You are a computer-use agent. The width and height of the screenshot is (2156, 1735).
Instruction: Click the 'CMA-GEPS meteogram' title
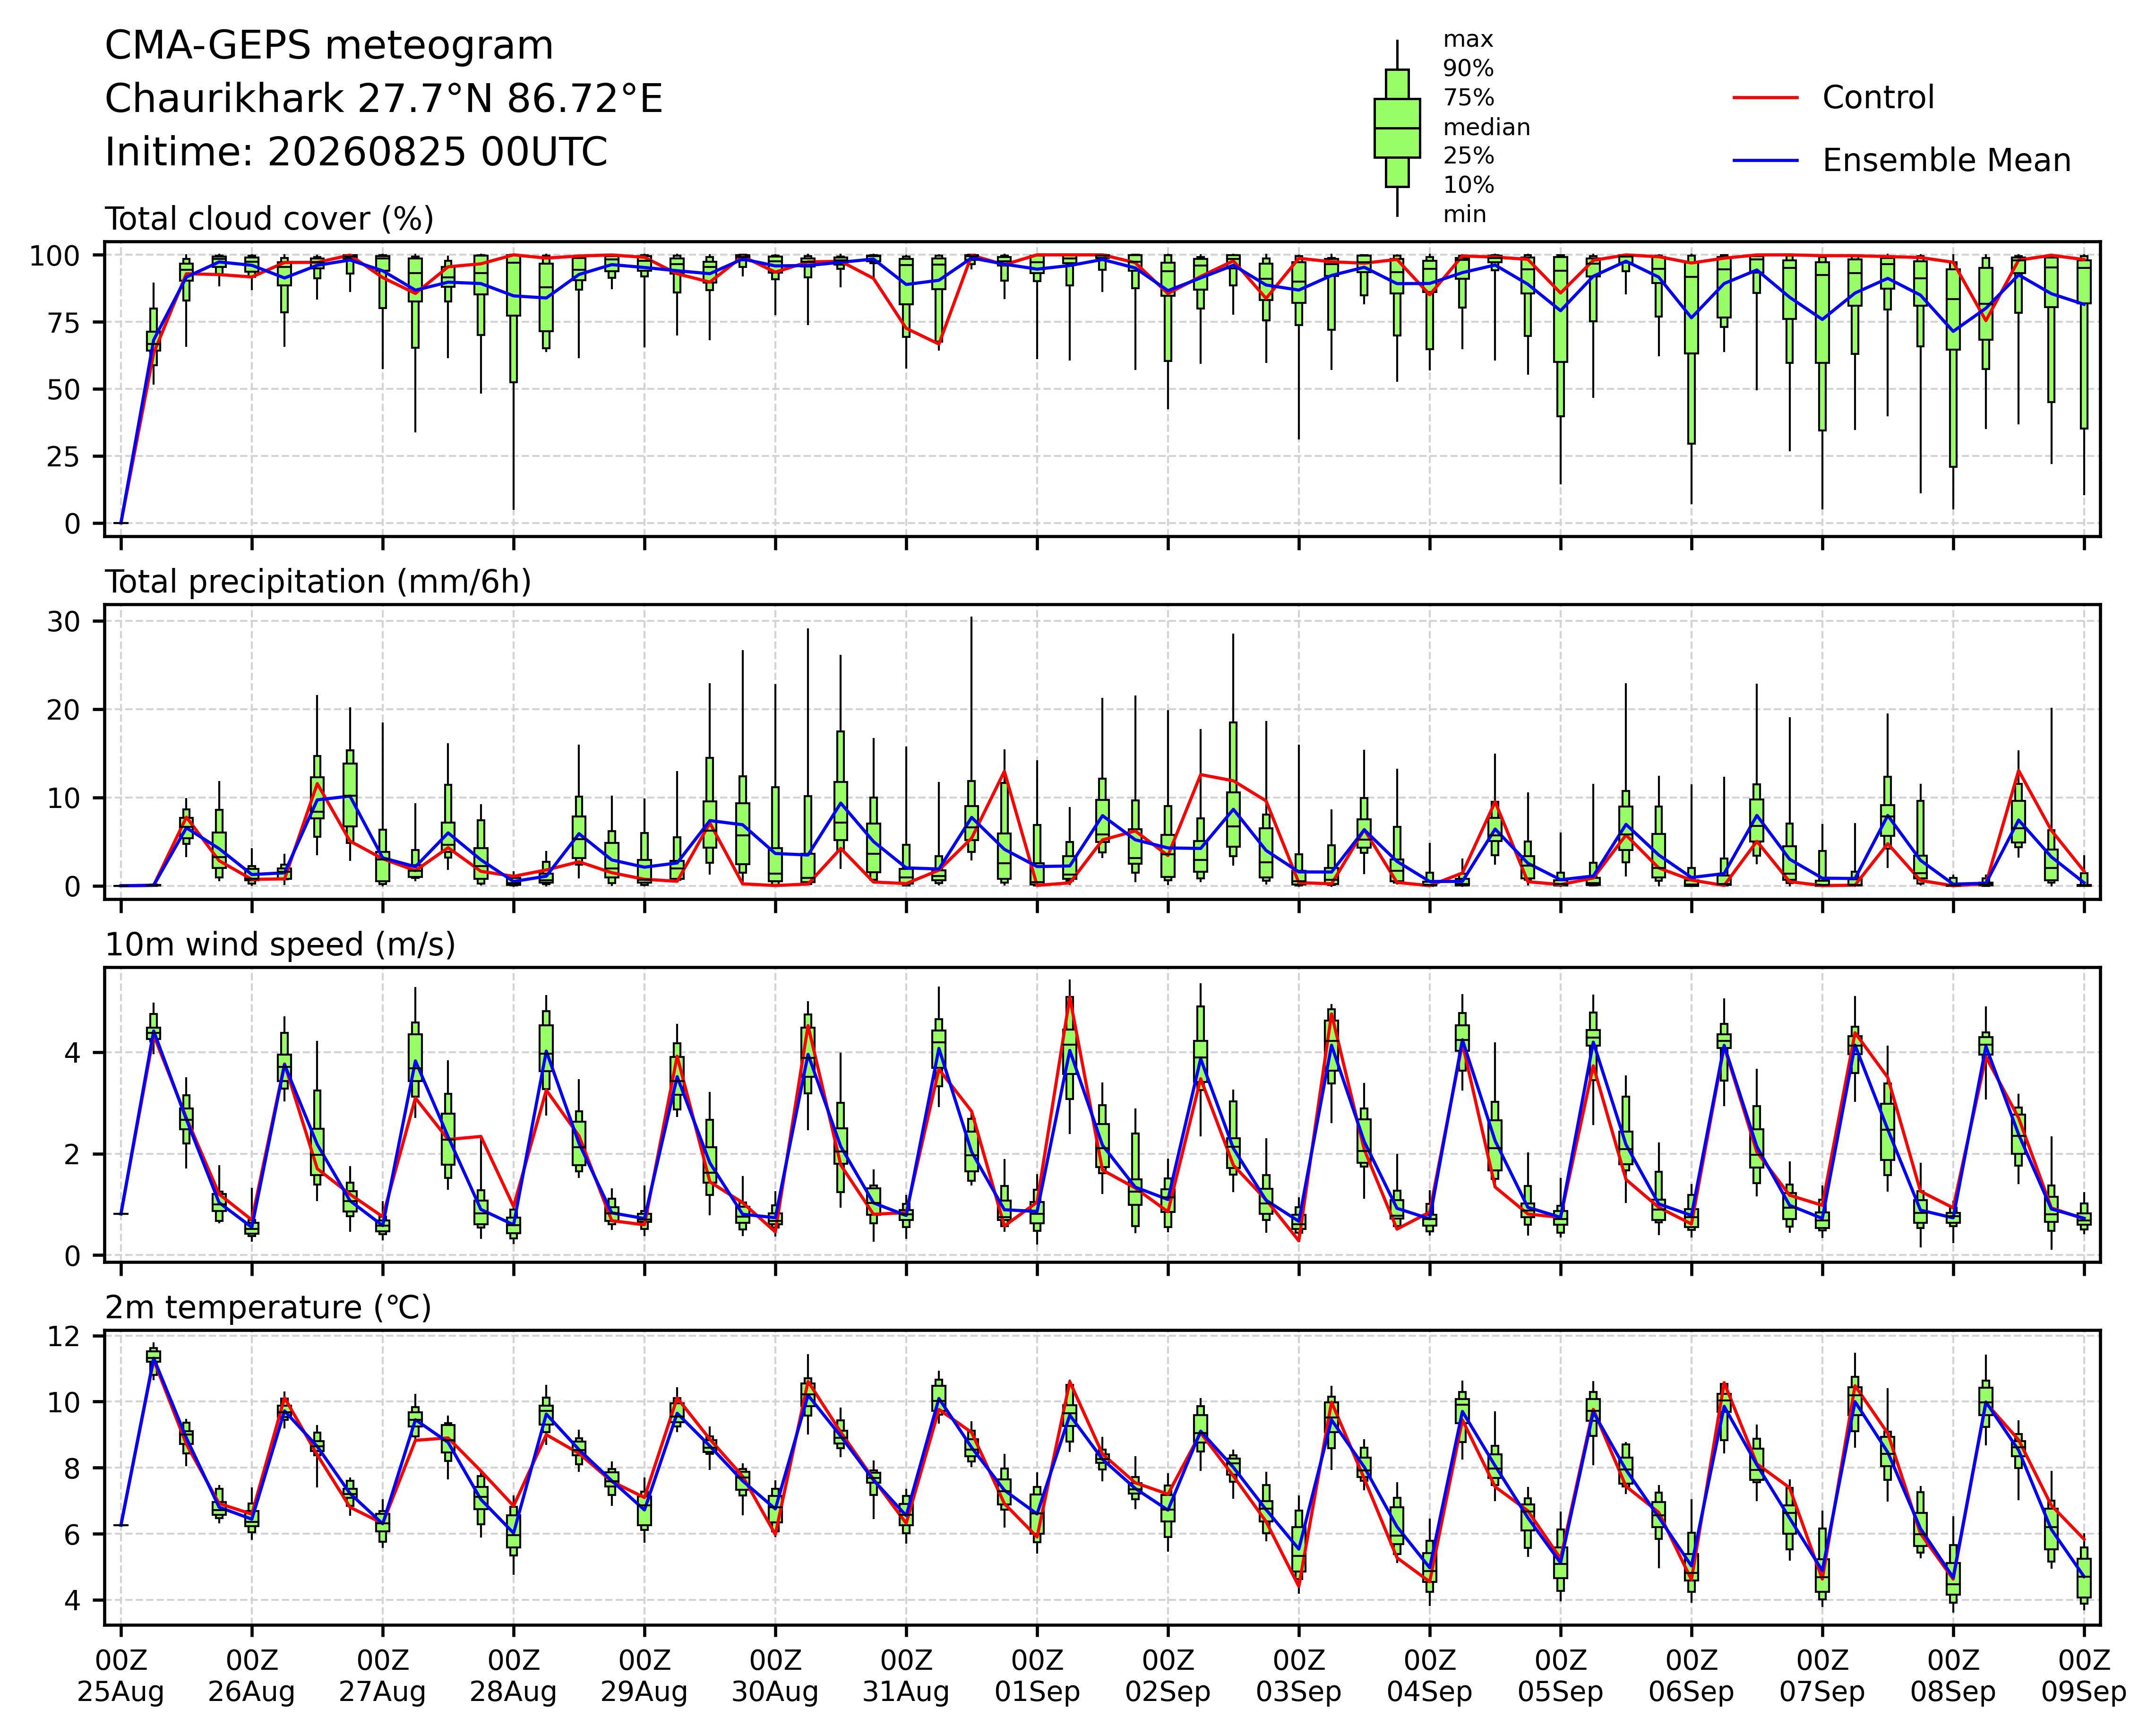click(329, 47)
